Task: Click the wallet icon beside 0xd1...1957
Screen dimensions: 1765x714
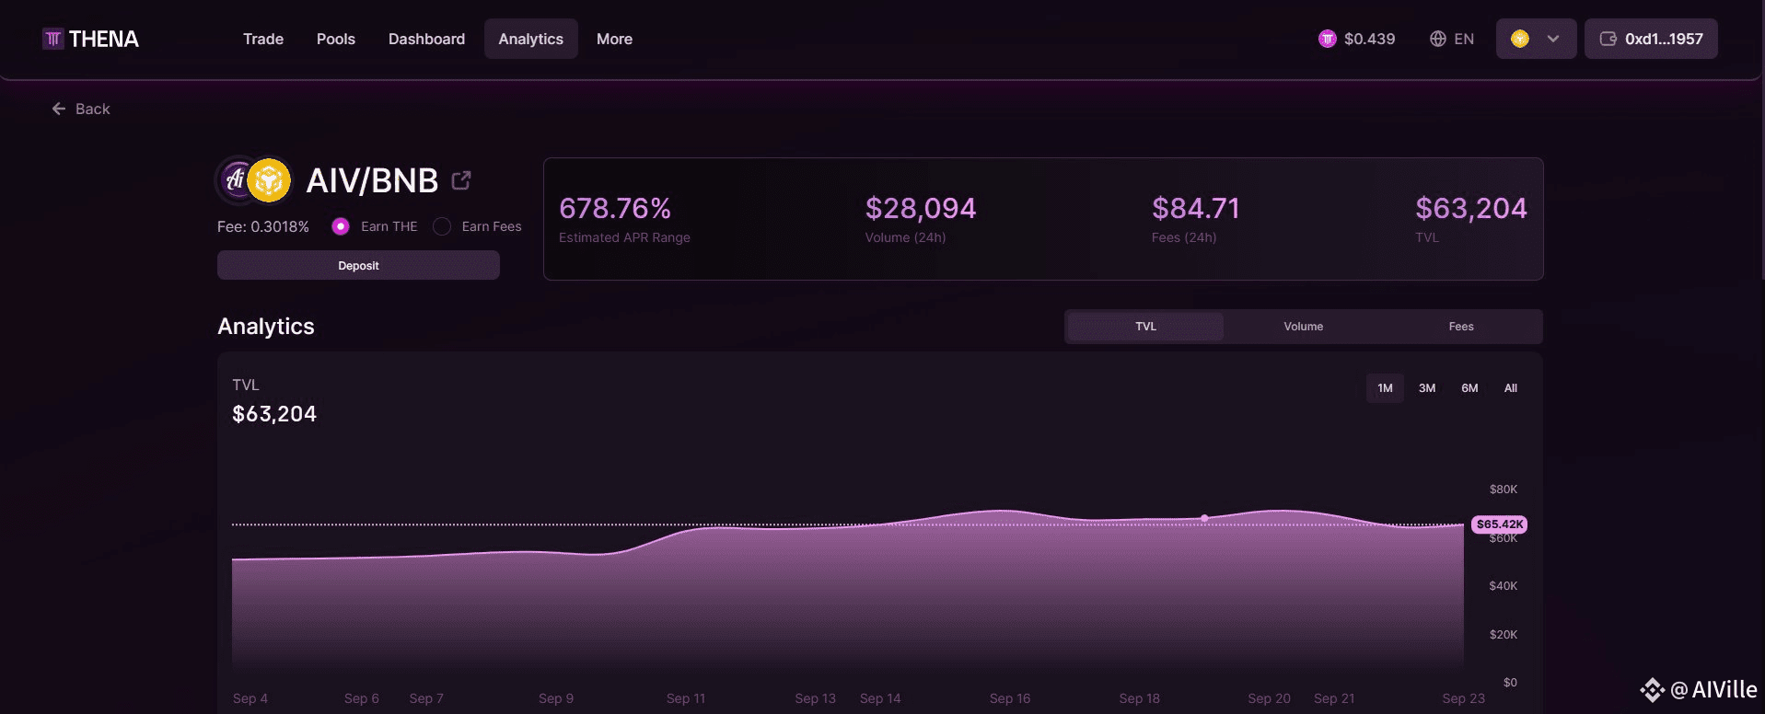Action: point(1608,39)
